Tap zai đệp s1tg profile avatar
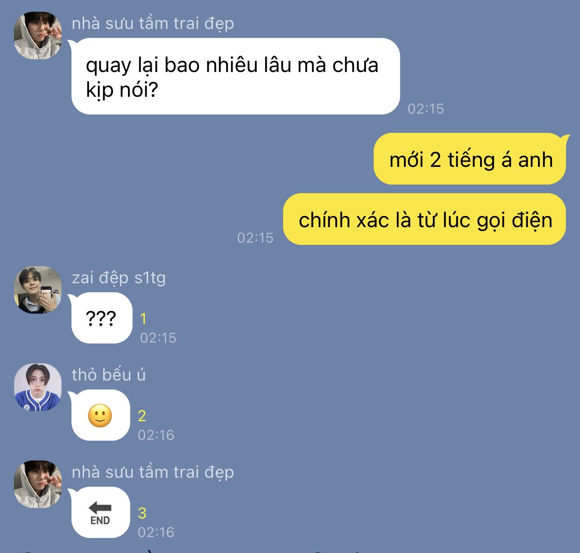The image size is (580, 553). (x=38, y=290)
